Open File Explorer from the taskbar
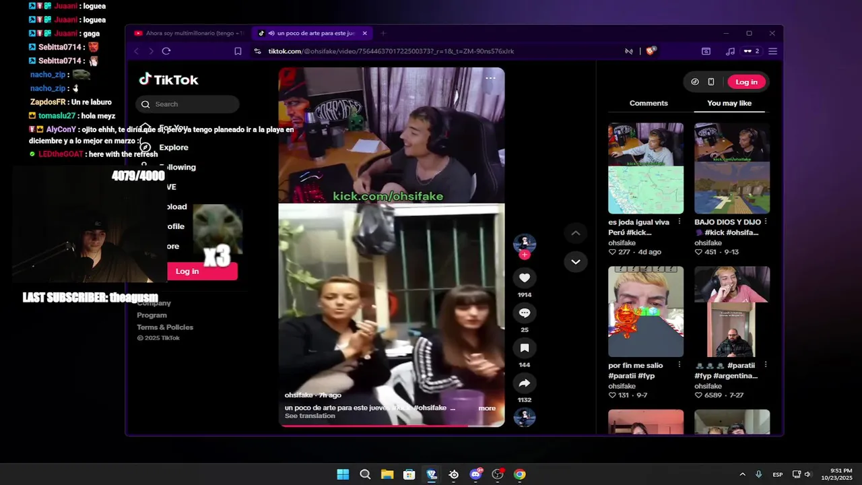862x485 pixels. tap(387, 474)
